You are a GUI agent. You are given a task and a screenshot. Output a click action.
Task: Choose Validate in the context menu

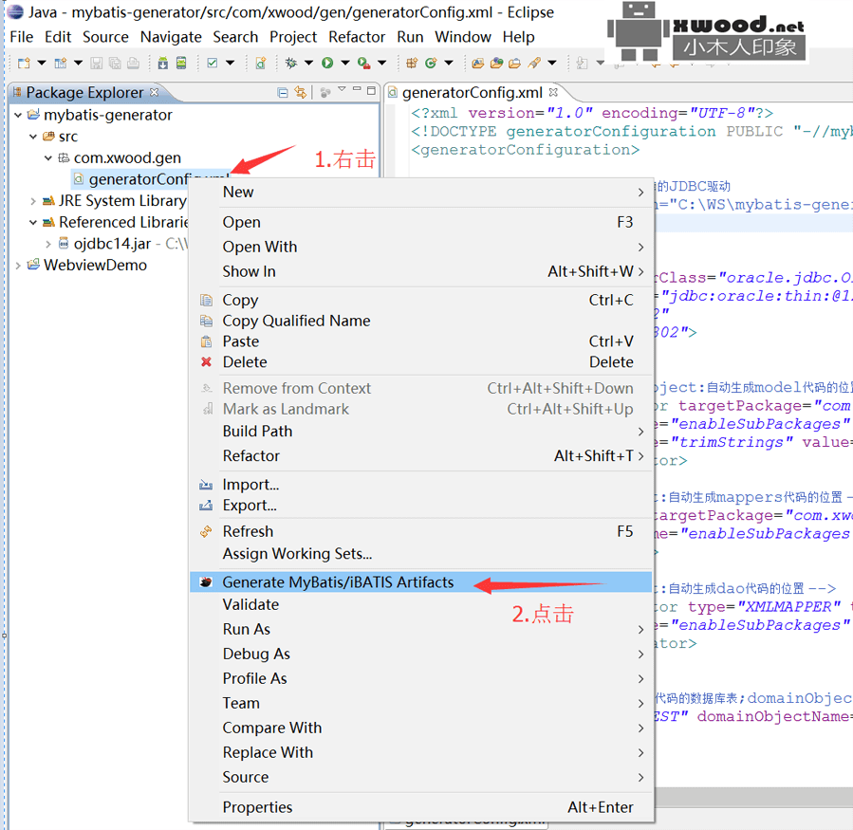coord(420,605)
